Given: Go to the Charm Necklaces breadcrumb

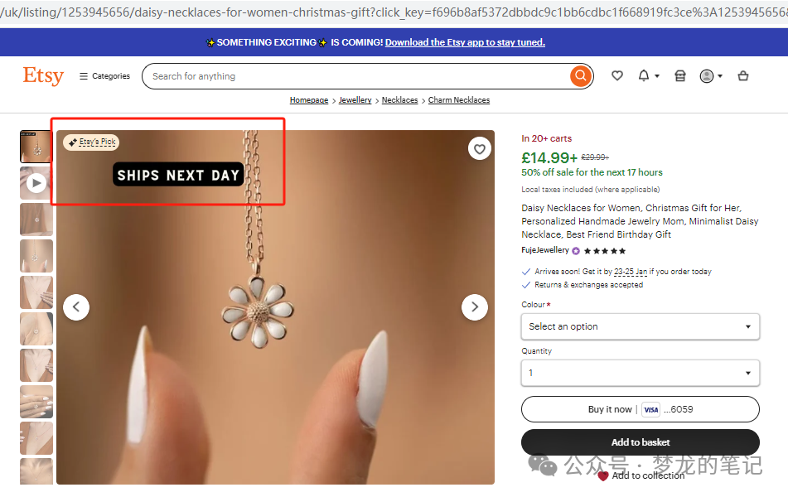Looking at the screenshot, I should [458, 100].
